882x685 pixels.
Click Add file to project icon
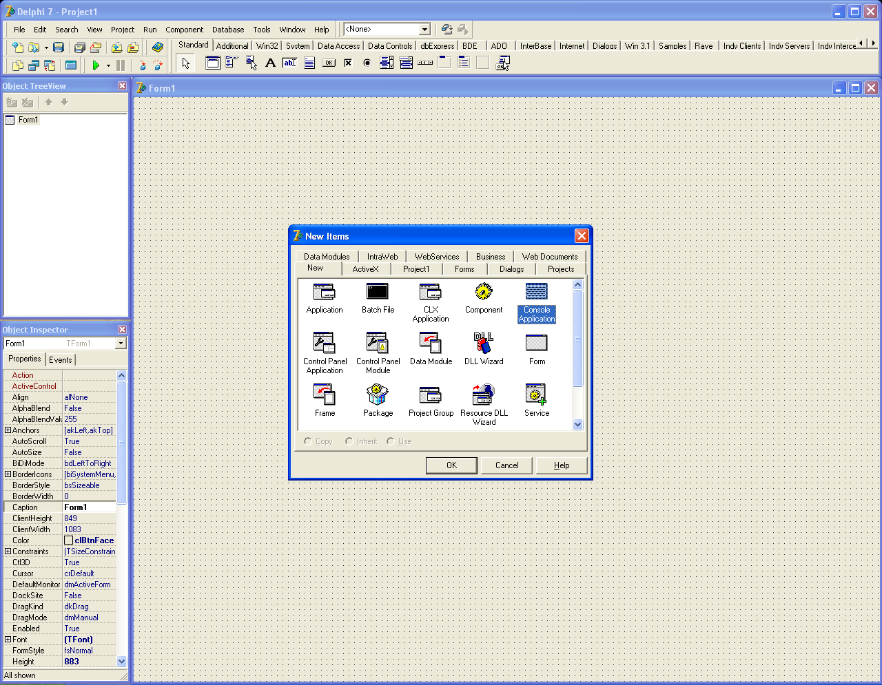click(x=116, y=48)
